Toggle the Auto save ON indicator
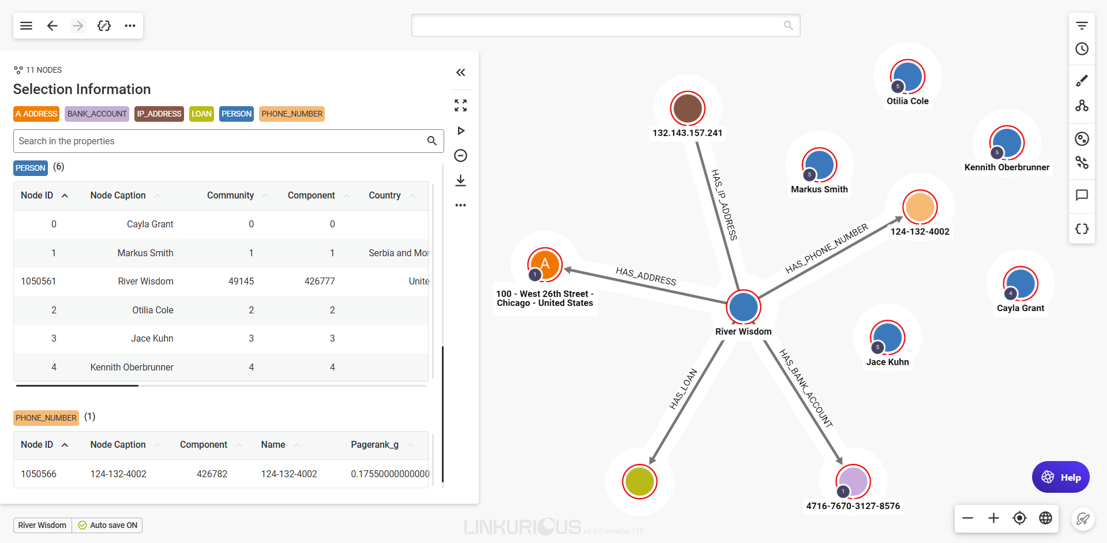The width and height of the screenshot is (1107, 543). pyautogui.click(x=107, y=525)
